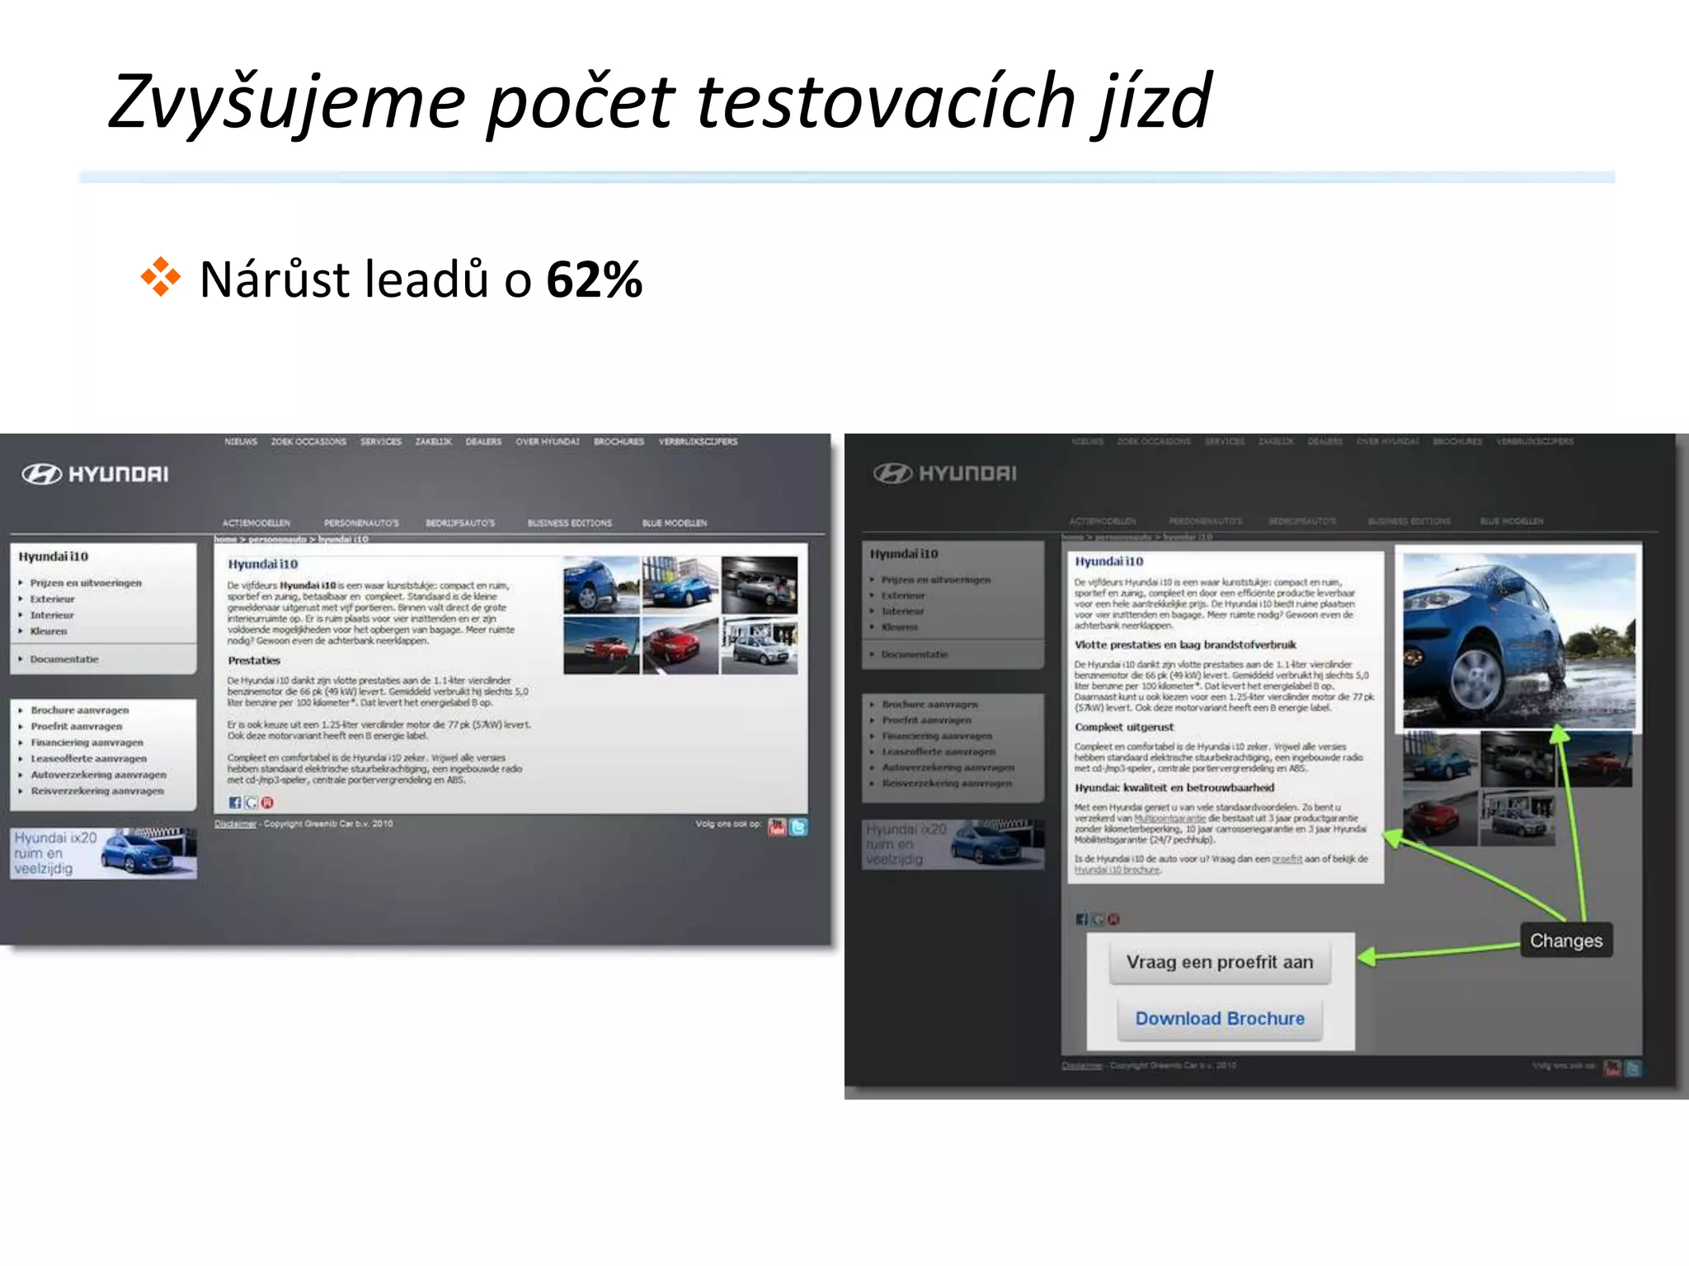Open NIEUWS in the left page top menu

[x=241, y=442]
